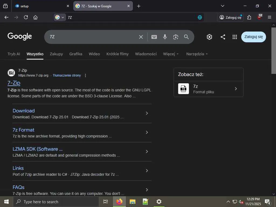Close the 7Z Google search tab
Screen dimensions: 276x207
(129, 6)
